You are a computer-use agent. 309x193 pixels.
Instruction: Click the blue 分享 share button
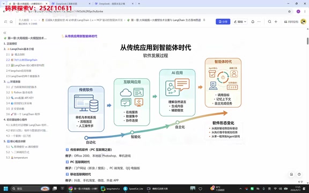coord(223,21)
